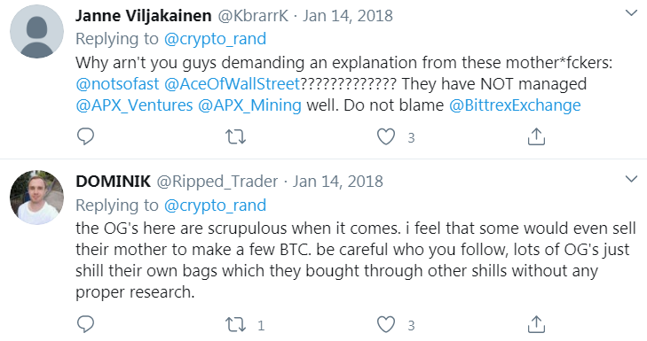Like Janne Viljakainen's tweet

[x=386, y=136]
